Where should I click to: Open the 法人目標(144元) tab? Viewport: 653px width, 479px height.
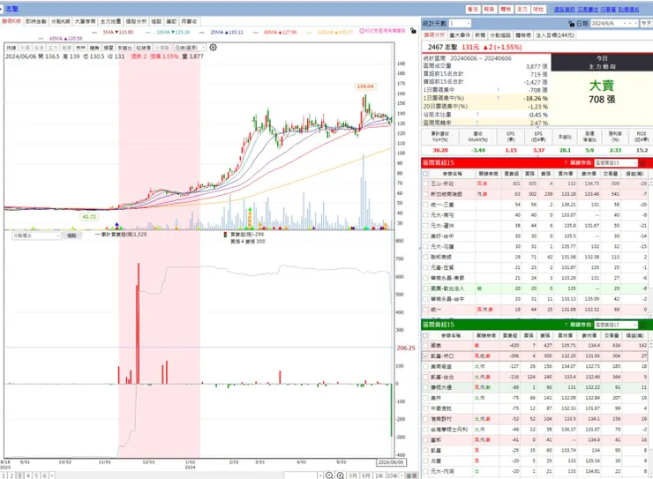(x=554, y=35)
